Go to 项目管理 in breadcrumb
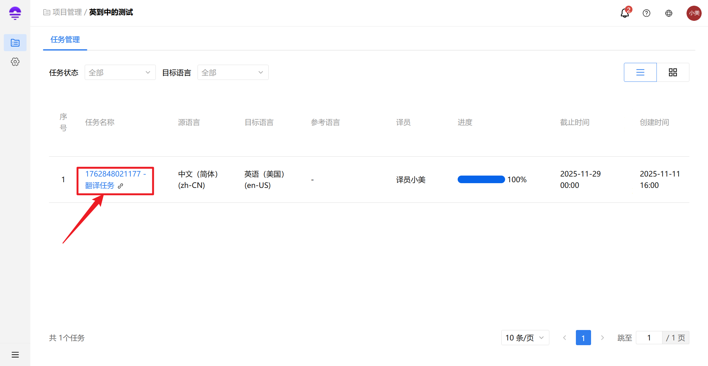Screen dimensions: 708x366 pos(67,12)
